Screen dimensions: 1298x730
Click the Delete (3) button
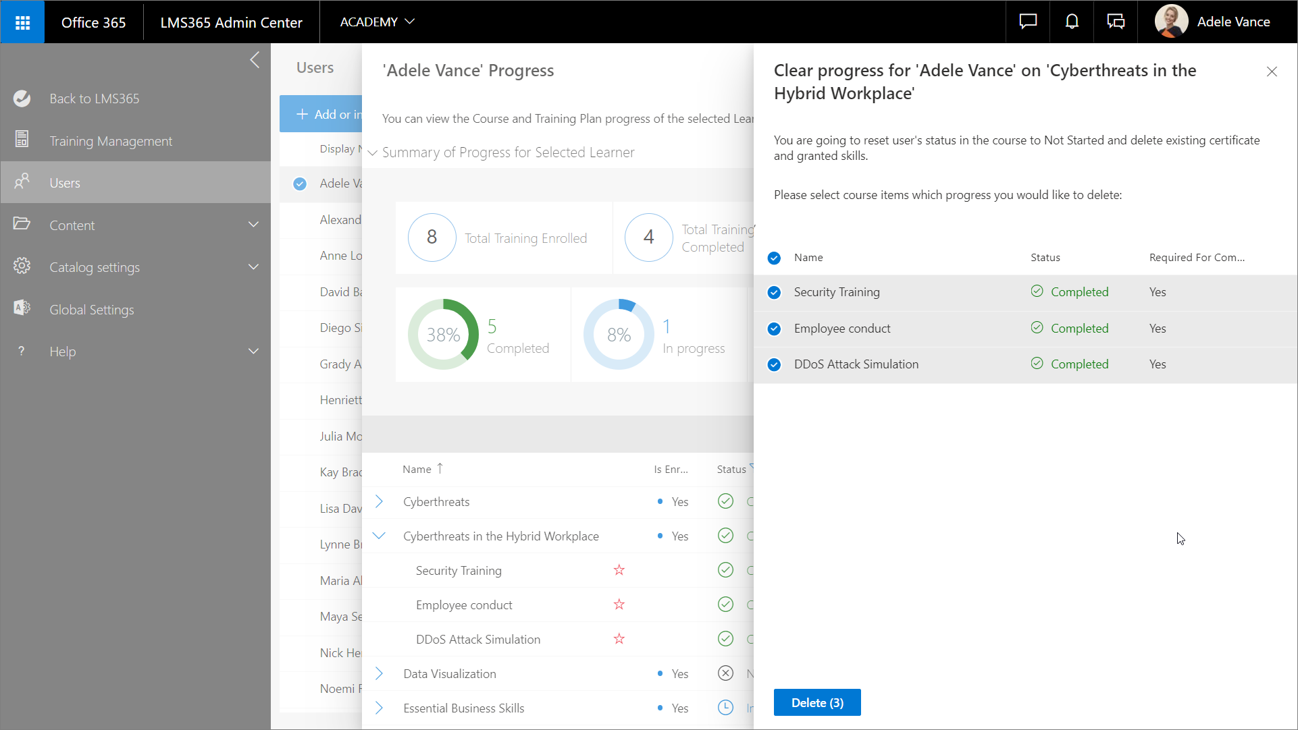(816, 702)
